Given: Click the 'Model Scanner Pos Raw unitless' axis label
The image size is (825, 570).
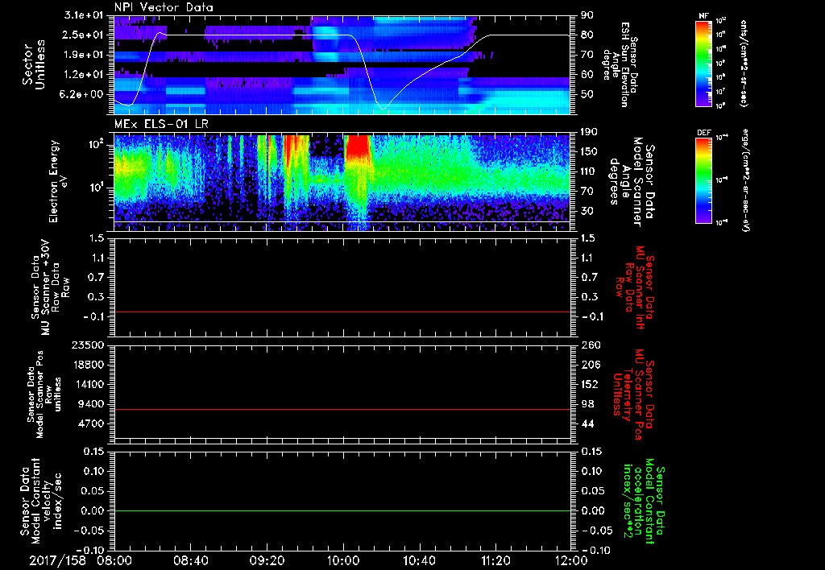Looking at the screenshot, I should pyautogui.click(x=44, y=394).
